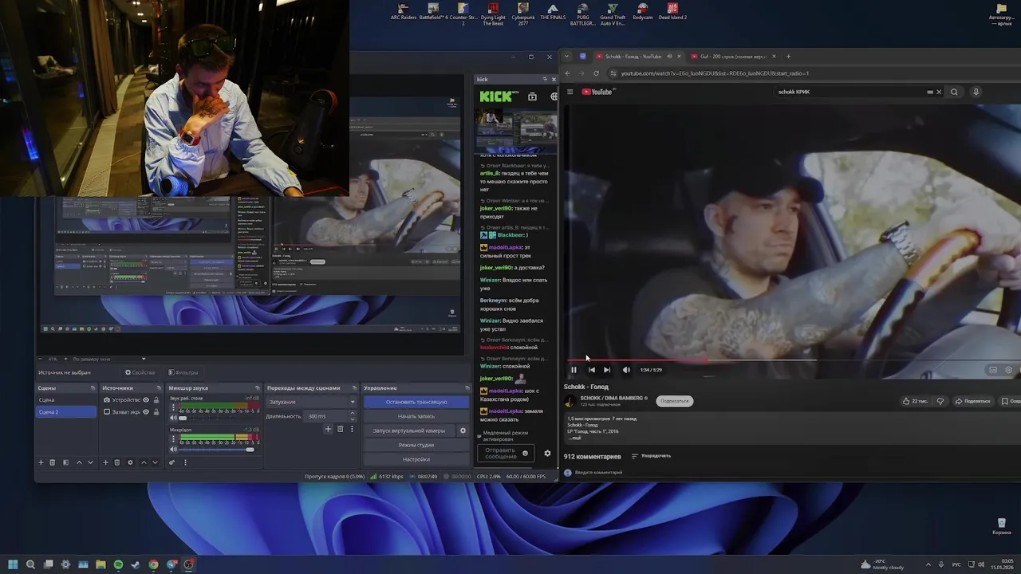
Task: Click the browser address bar URL
Action: (715, 73)
